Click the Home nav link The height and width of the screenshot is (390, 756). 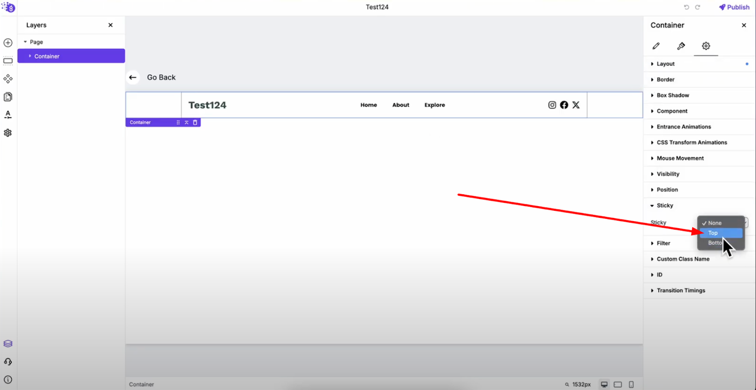click(369, 105)
